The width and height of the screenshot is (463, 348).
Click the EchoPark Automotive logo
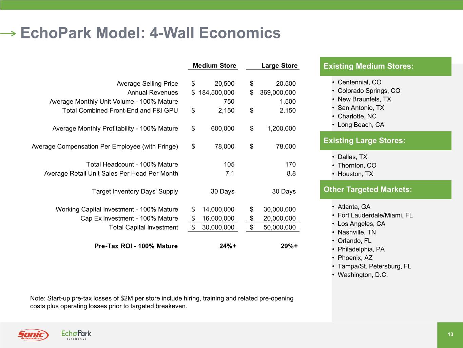(x=76, y=335)
